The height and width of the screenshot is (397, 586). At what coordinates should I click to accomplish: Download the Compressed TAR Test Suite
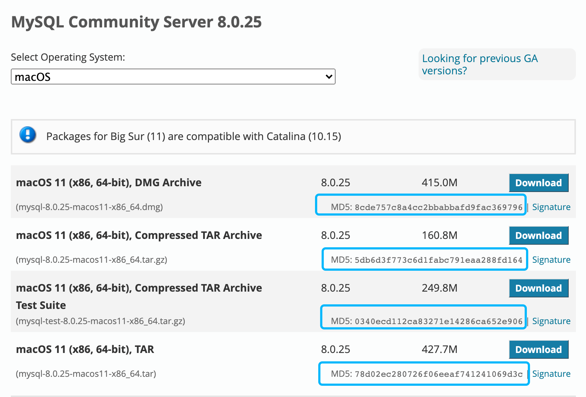pos(538,288)
